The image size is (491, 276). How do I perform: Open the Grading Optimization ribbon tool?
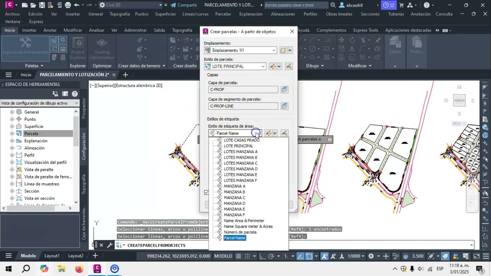tap(102, 49)
